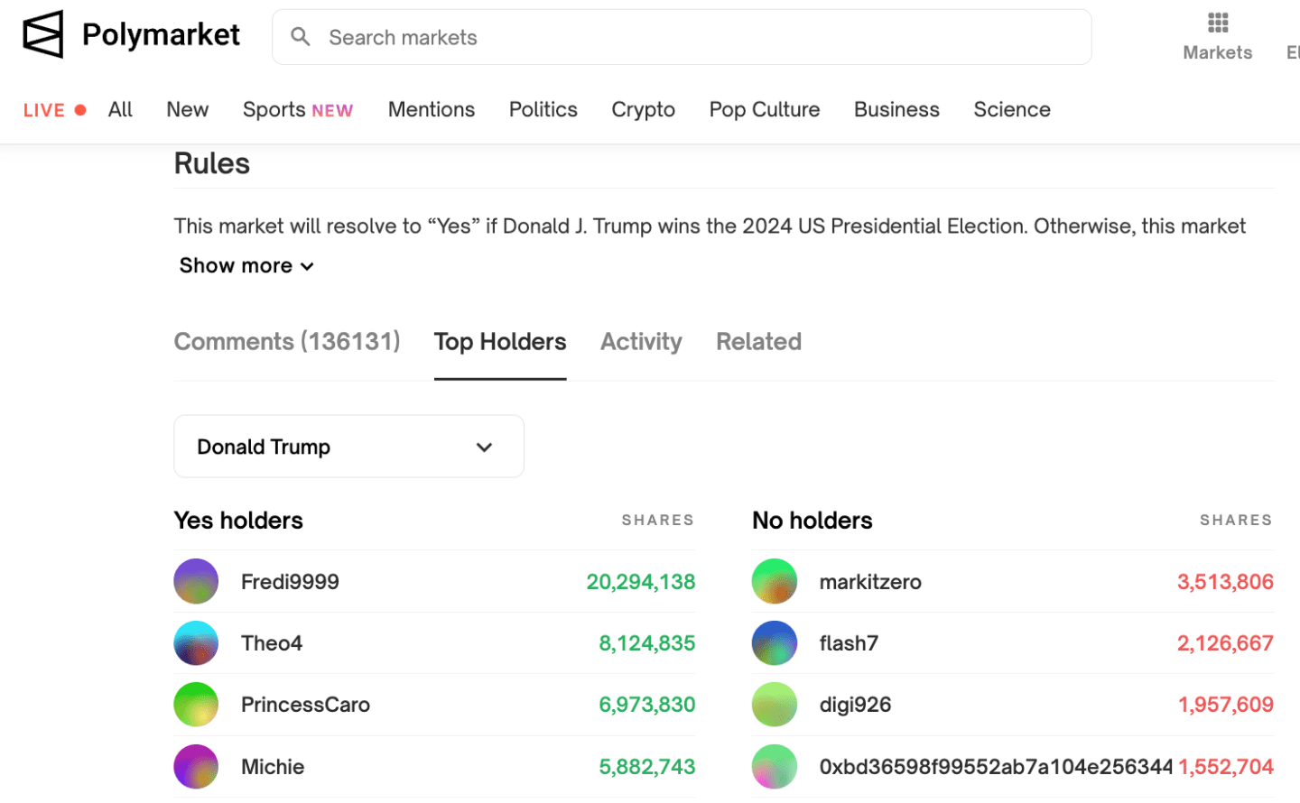Expand rules with Show more
Image resolution: width=1300 pixels, height=803 pixels.
click(246, 266)
